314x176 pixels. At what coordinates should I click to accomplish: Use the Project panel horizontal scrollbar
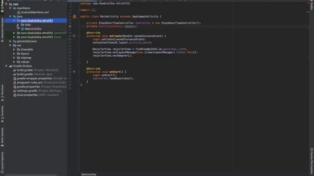point(31,175)
